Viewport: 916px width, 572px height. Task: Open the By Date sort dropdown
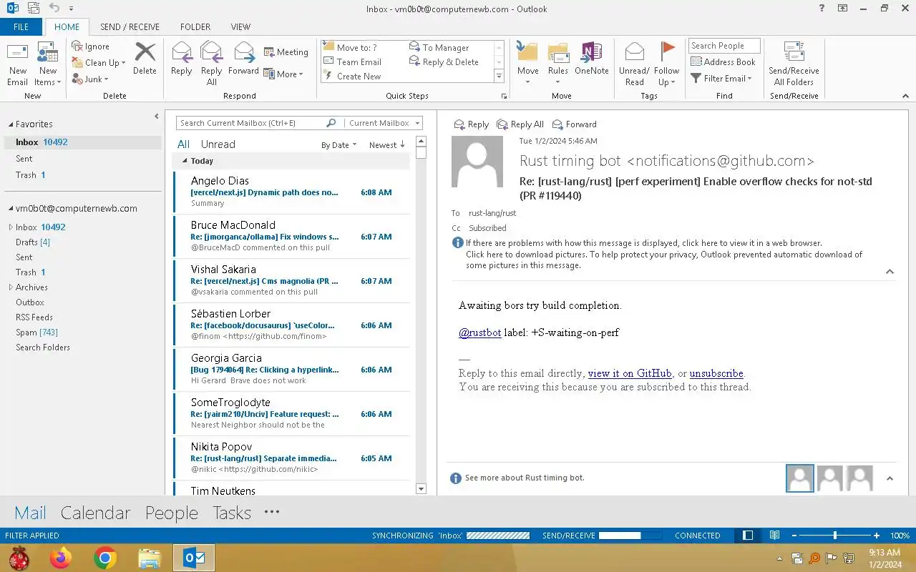click(339, 145)
